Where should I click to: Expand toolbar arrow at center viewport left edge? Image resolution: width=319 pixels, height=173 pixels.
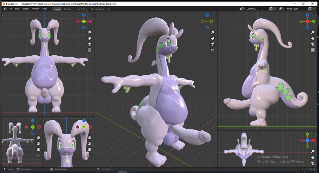(95, 16)
